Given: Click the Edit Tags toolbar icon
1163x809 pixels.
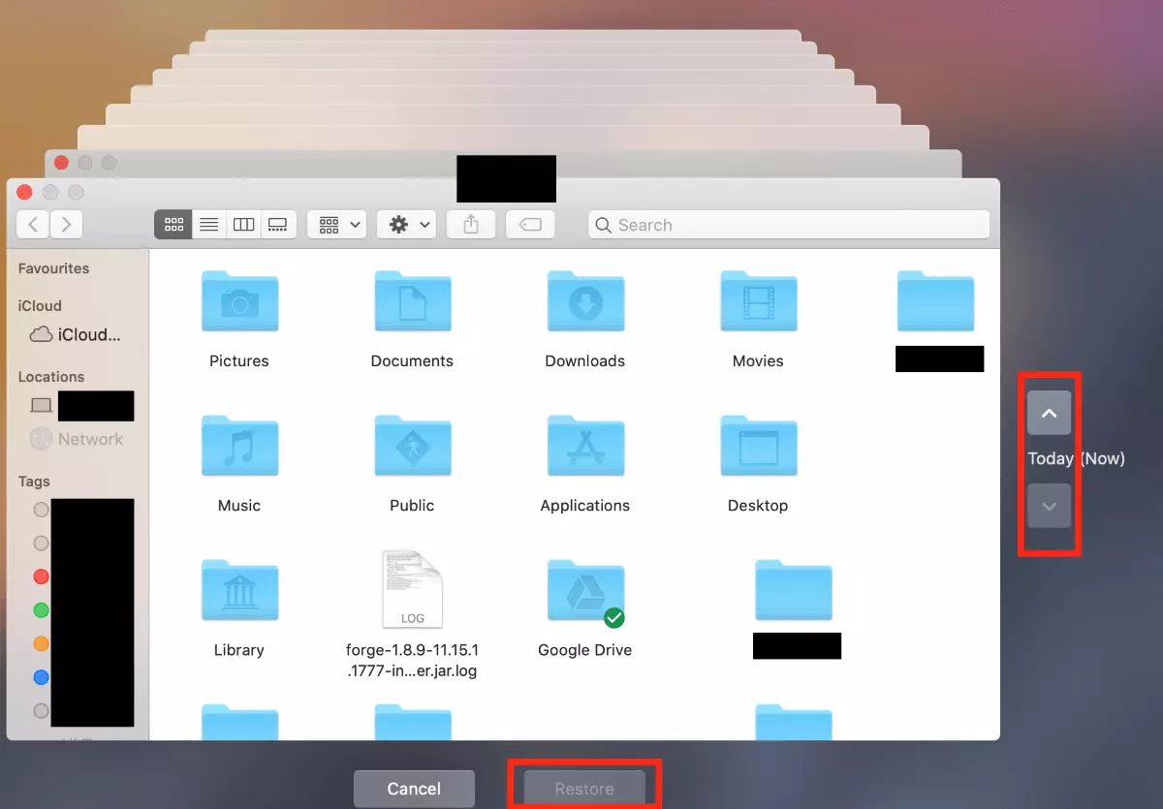Looking at the screenshot, I should pyautogui.click(x=530, y=225).
